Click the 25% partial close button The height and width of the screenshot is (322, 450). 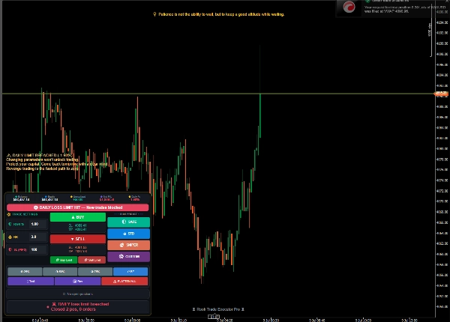(x=25, y=271)
